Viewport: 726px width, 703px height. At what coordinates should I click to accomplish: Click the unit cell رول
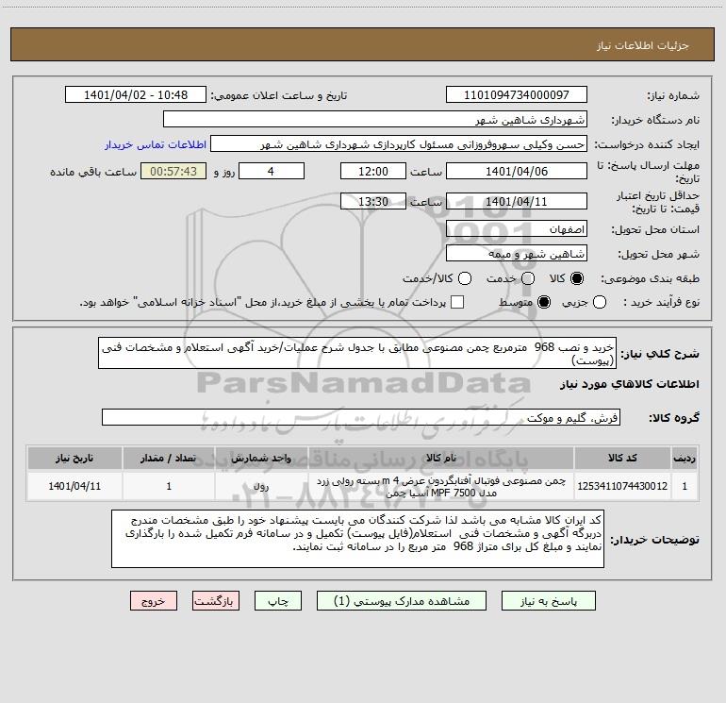(x=261, y=486)
